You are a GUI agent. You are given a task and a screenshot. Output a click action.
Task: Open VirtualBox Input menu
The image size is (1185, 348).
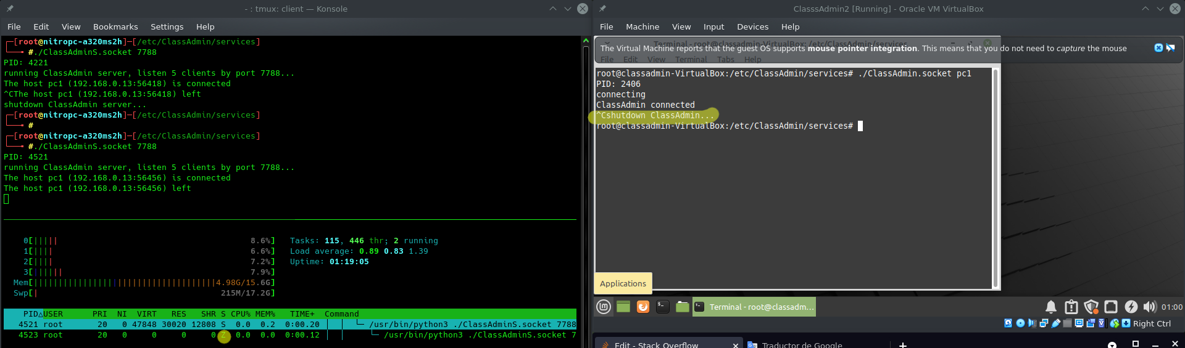714,26
